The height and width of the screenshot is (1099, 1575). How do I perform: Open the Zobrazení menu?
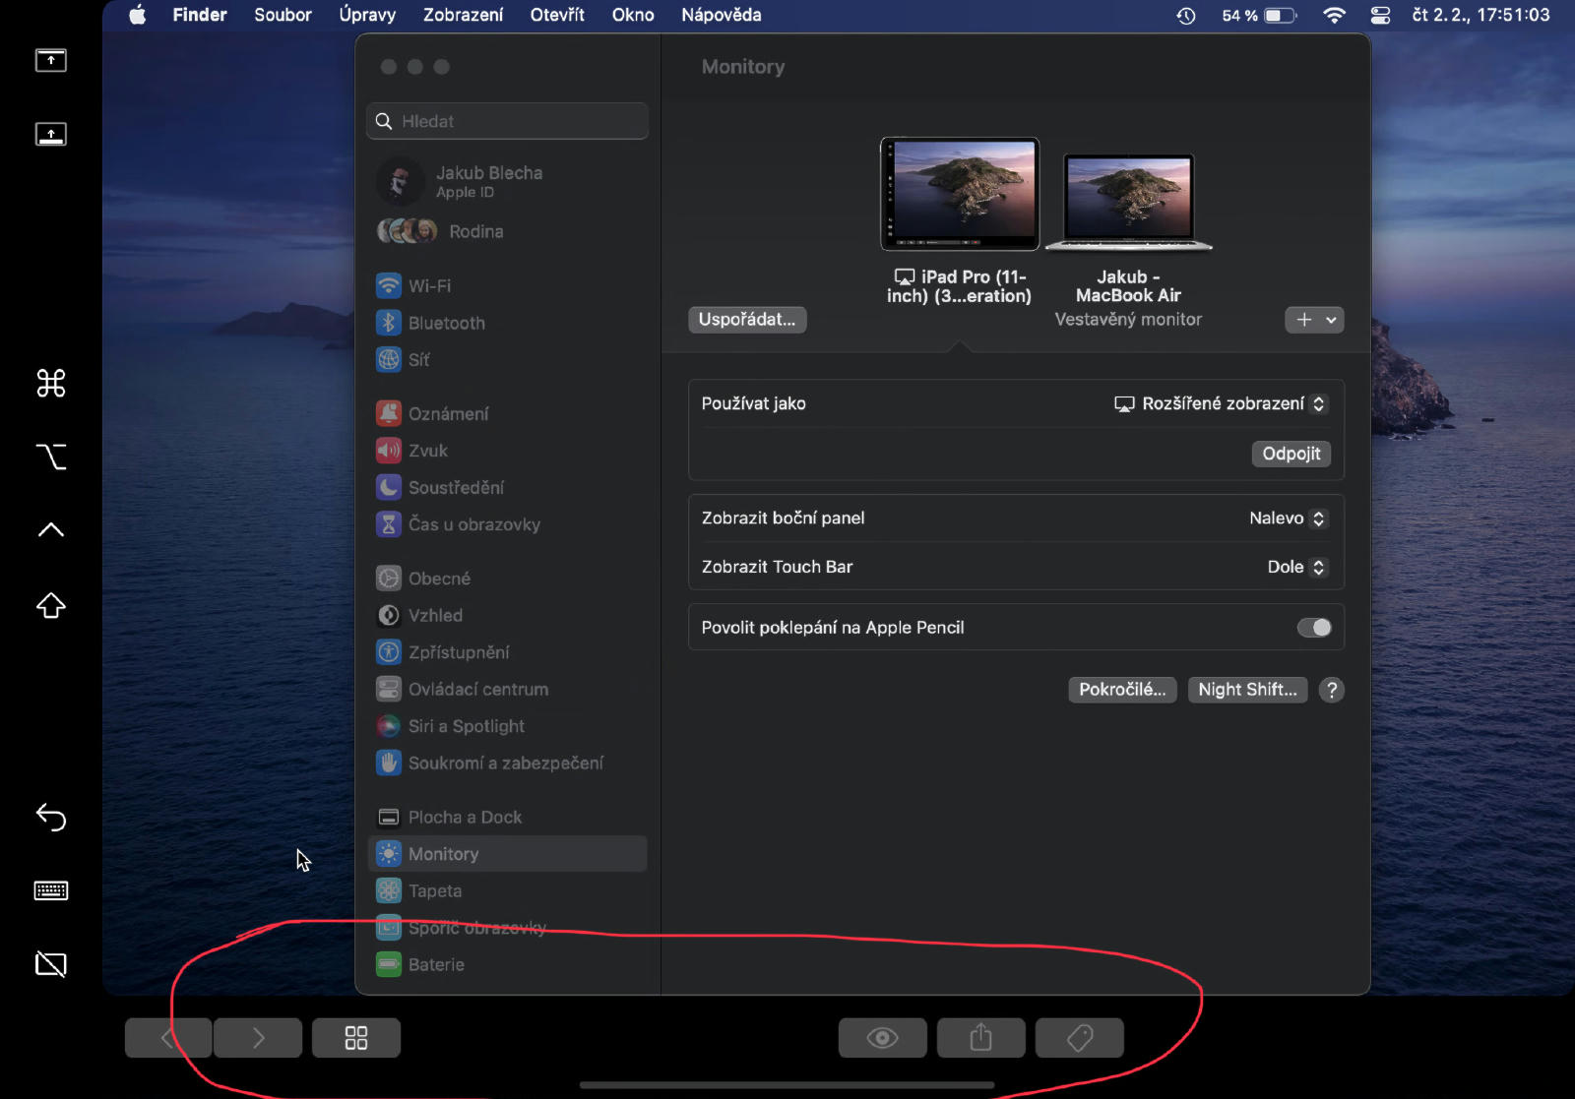coord(463,15)
